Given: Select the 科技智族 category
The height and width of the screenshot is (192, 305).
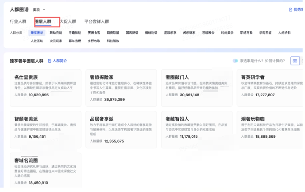Looking at the screenshot, I should 113,41.
